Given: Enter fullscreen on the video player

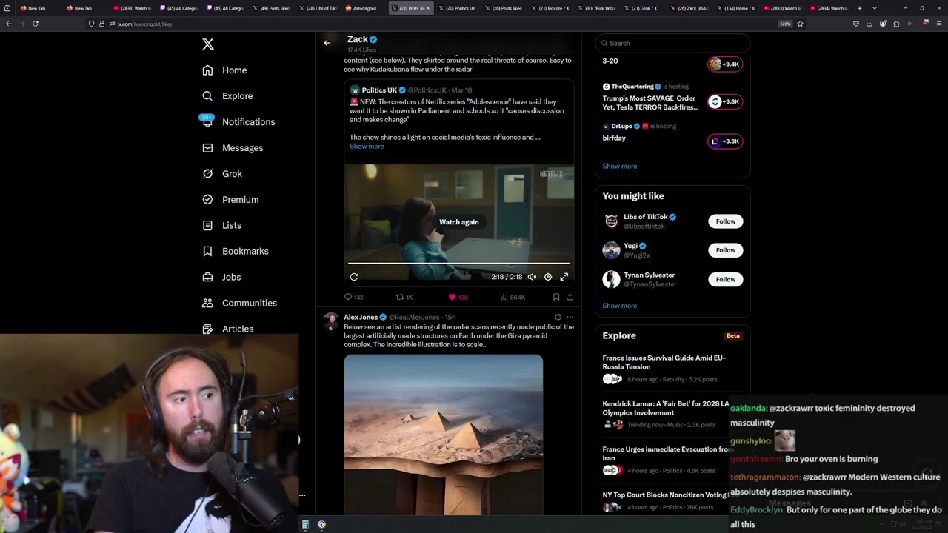Looking at the screenshot, I should pos(564,277).
